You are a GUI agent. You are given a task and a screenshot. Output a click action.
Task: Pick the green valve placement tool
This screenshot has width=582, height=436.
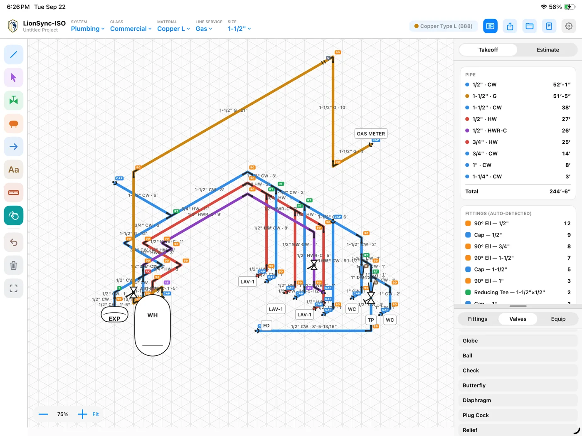(13, 101)
